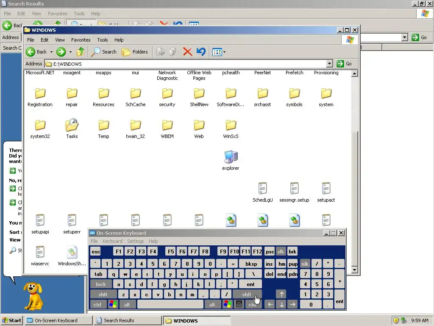Click the scroll up arrow in WINDOWS window
Image resolution: width=434 pixels, height=326 pixels.
click(x=355, y=73)
